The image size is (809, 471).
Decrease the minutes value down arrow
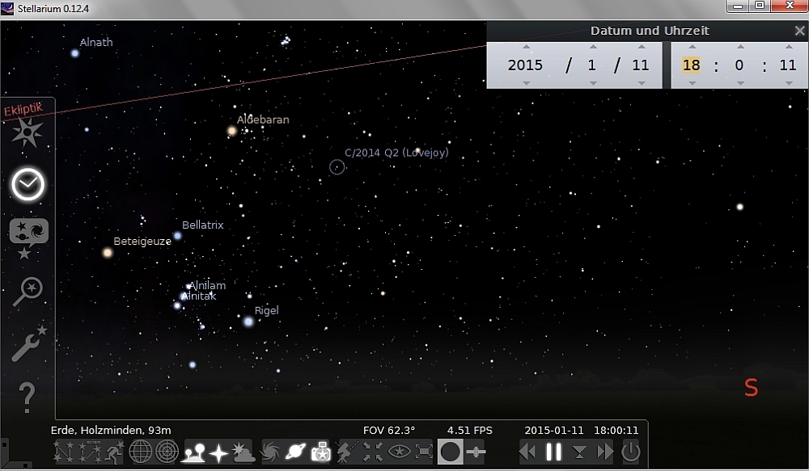tap(740, 83)
